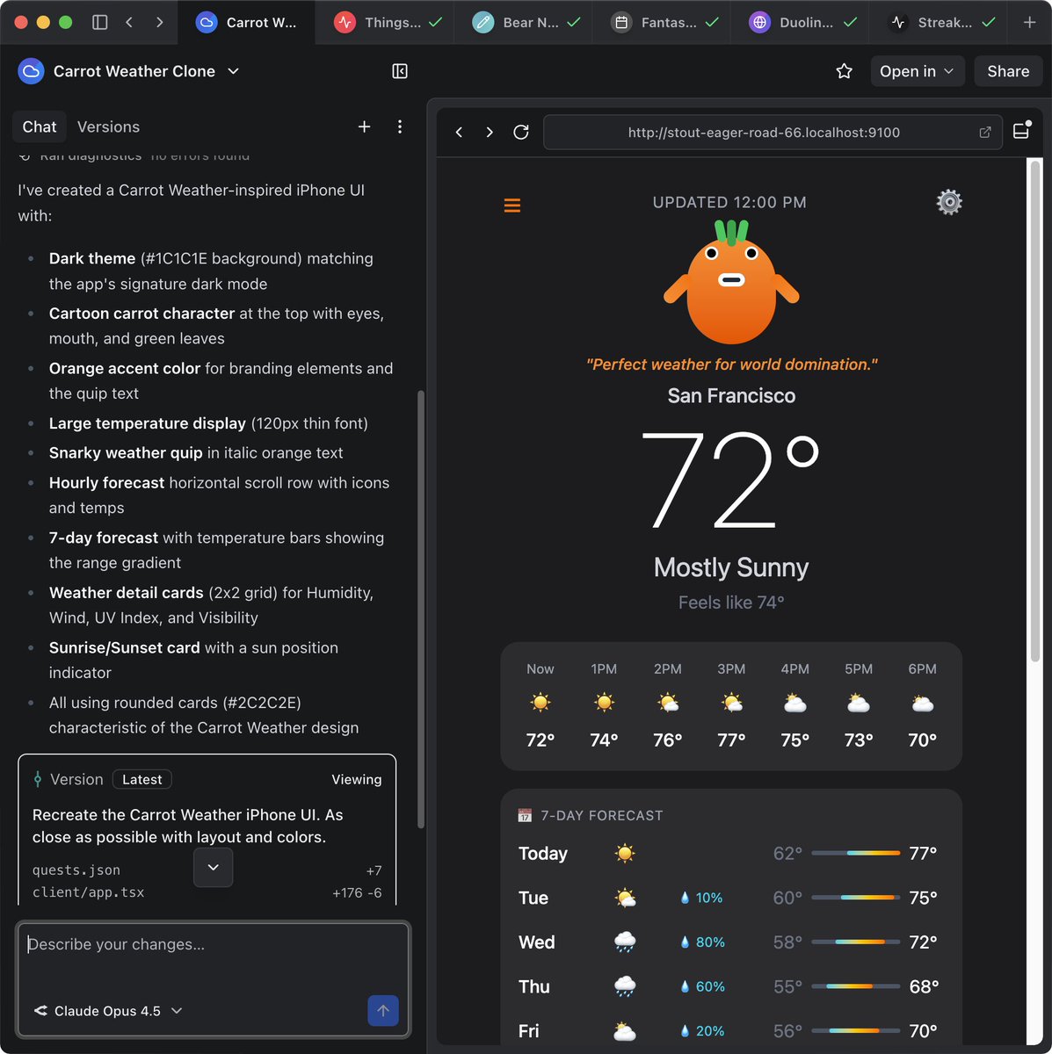Navigate preview back arrow

[x=459, y=132]
